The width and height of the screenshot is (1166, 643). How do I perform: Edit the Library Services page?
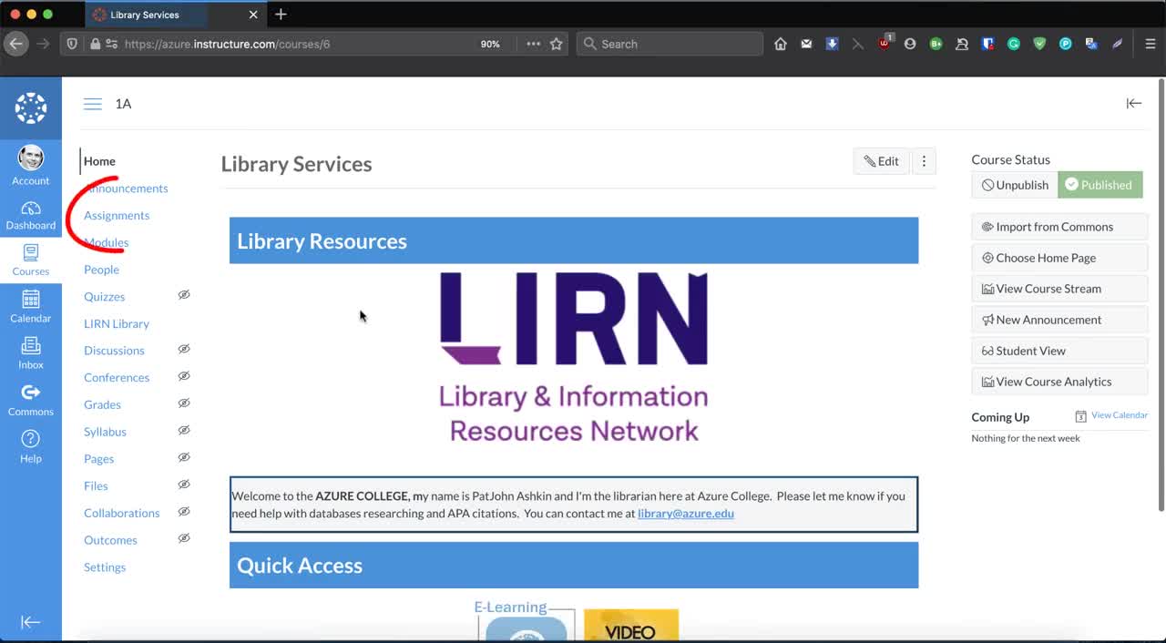tap(881, 161)
